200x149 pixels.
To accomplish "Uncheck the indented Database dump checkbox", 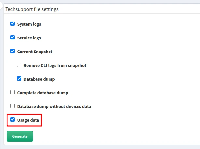I will (19, 79).
